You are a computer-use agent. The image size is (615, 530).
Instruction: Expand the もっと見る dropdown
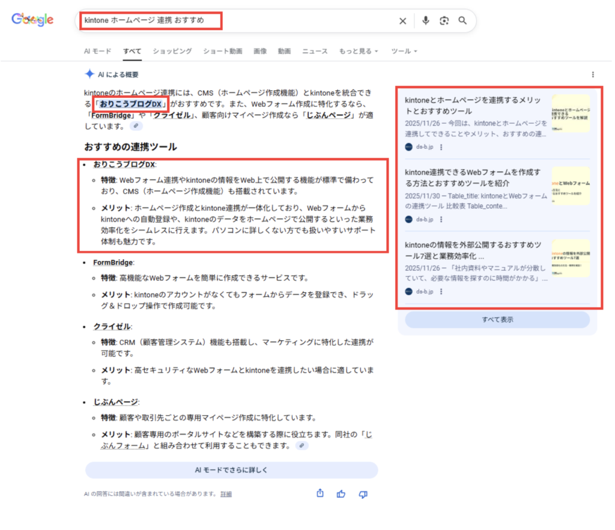(x=359, y=52)
